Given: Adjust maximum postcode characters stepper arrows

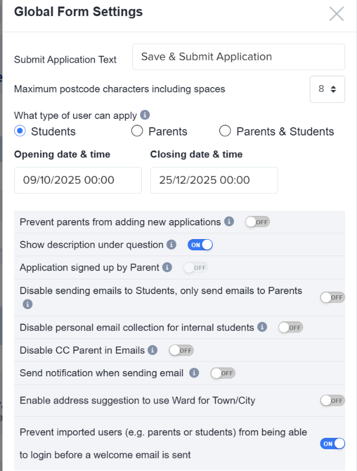Looking at the screenshot, I should click(x=333, y=89).
